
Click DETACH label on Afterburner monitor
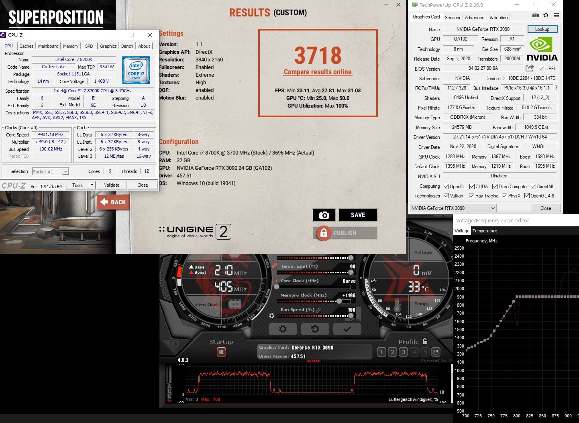coord(314,361)
